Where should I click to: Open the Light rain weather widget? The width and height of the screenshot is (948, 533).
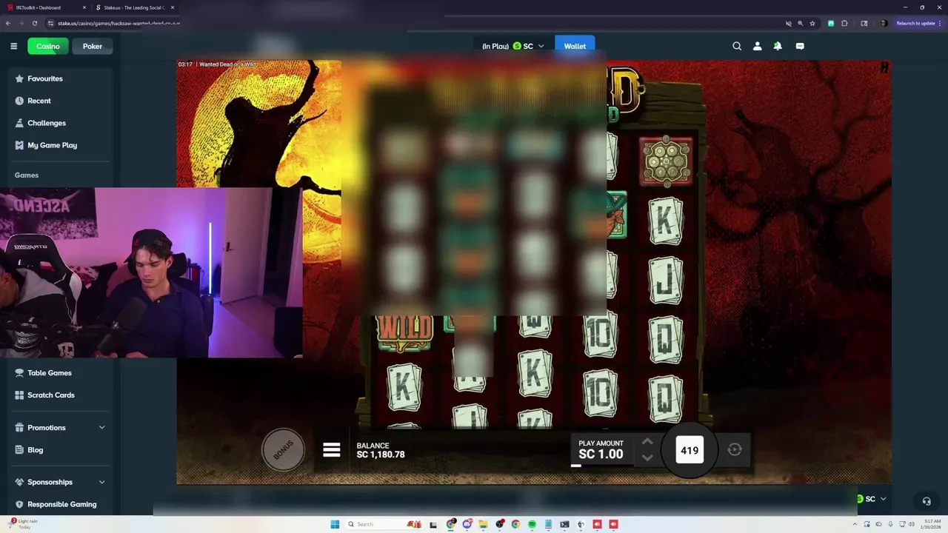(x=22, y=524)
